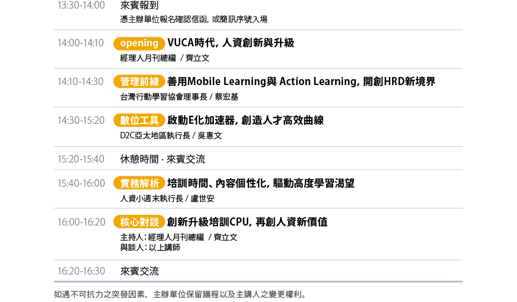
Task: Click the 來賓報到 row heading
Action: pyautogui.click(x=139, y=5)
